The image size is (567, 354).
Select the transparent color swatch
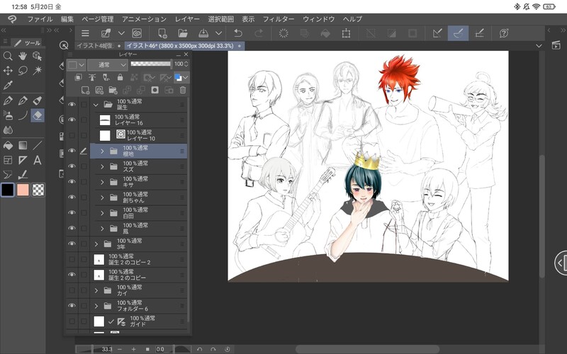pos(38,190)
